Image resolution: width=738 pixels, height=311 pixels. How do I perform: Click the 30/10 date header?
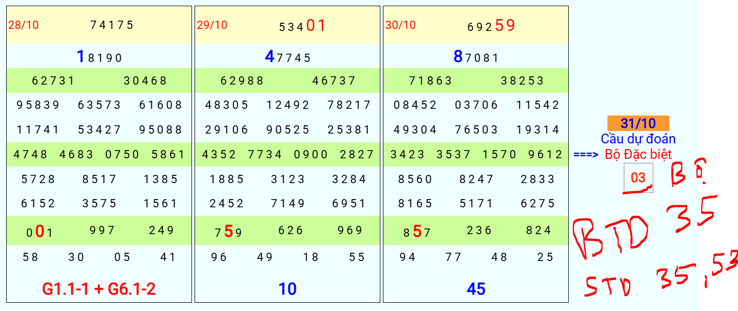coord(400,25)
